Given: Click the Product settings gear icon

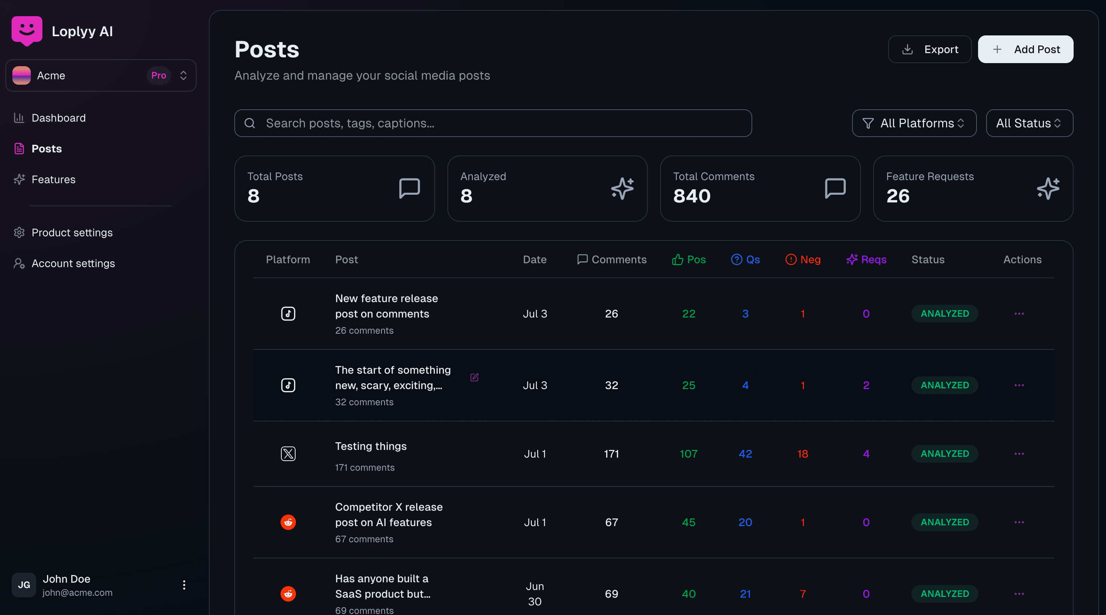Looking at the screenshot, I should [x=19, y=232].
